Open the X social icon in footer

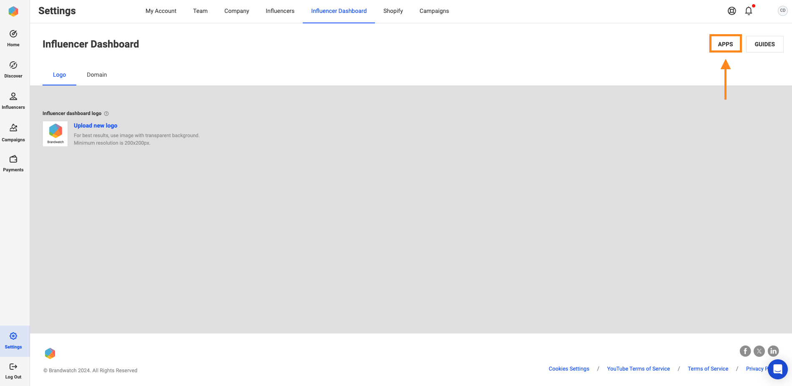coord(759,351)
